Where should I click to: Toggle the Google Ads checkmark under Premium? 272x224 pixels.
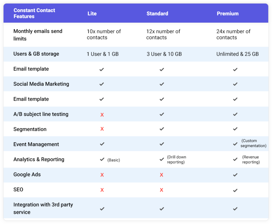coord(235,175)
